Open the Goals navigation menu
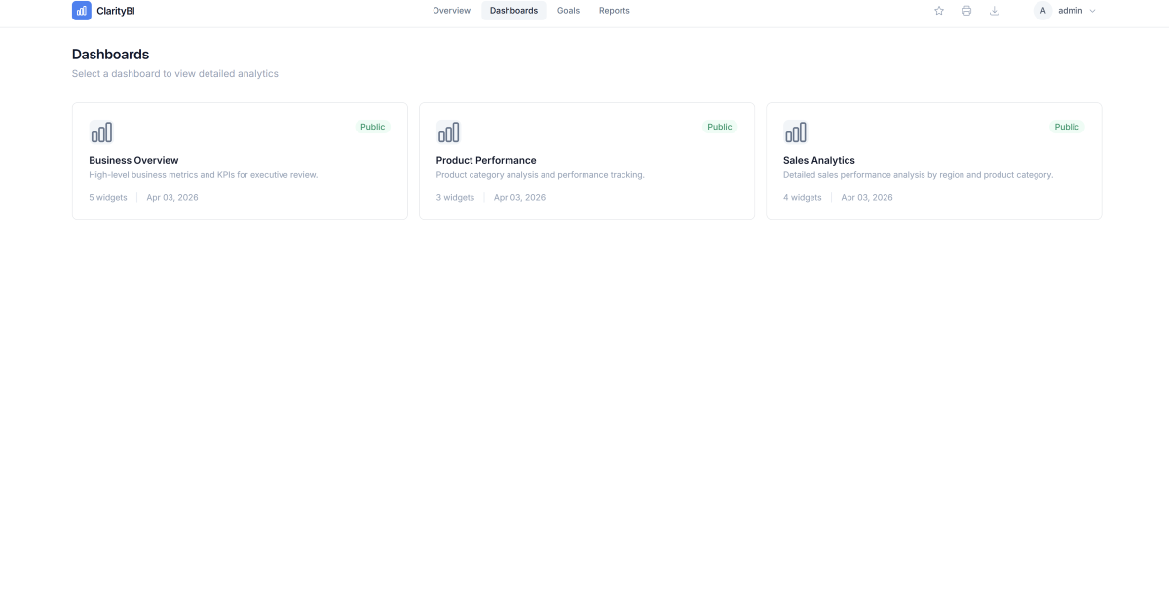Screen dimensions: 1169x600 tap(568, 10)
